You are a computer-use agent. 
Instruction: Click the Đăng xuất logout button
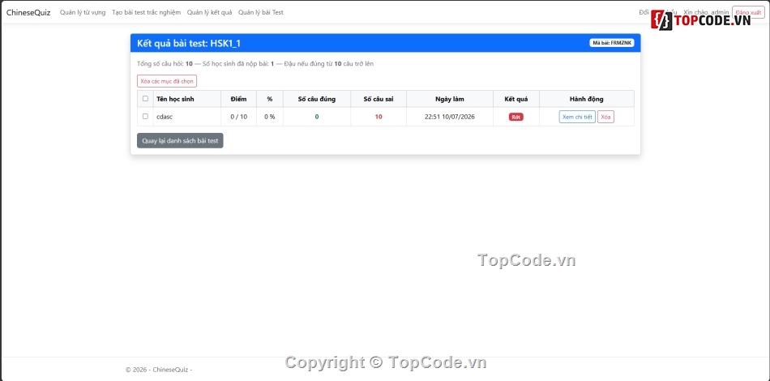click(748, 12)
